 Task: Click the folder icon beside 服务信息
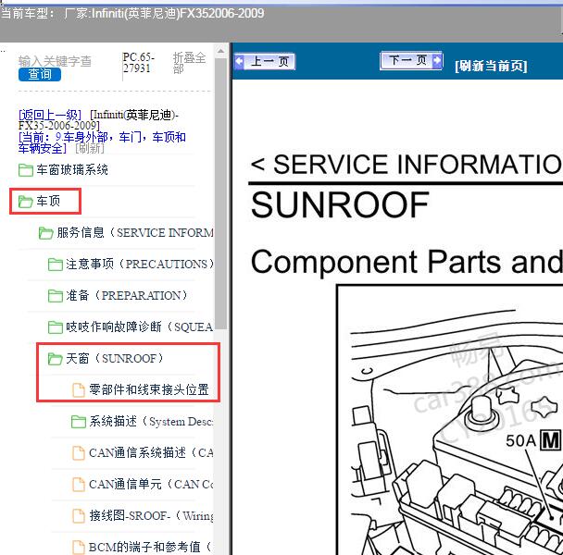point(46,233)
